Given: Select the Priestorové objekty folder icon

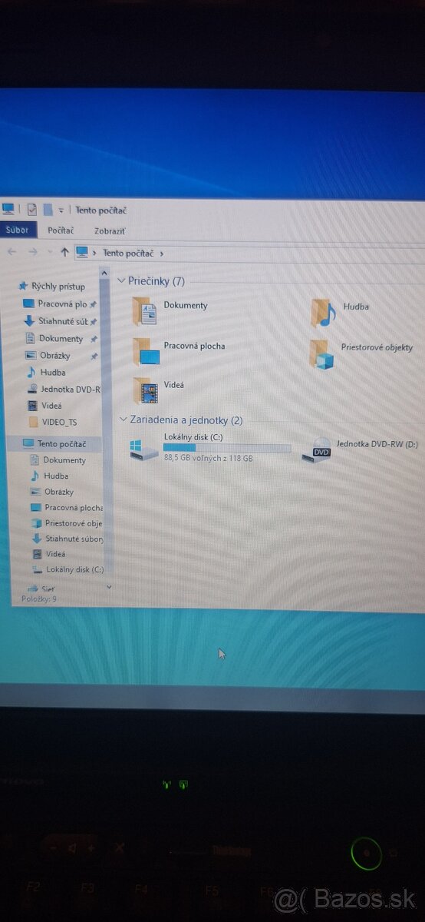Looking at the screenshot, I should (x=323, y=353).
